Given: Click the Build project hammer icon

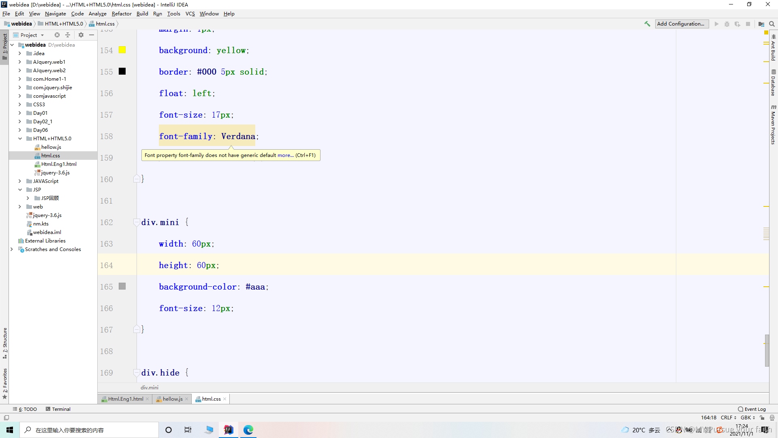Looking at the screenshot, I should pos(647,24).
